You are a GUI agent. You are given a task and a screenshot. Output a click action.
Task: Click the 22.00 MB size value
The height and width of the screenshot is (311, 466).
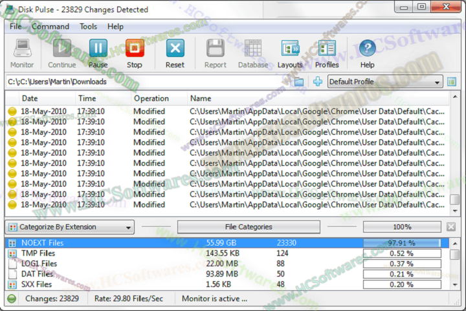pos(222,264)
